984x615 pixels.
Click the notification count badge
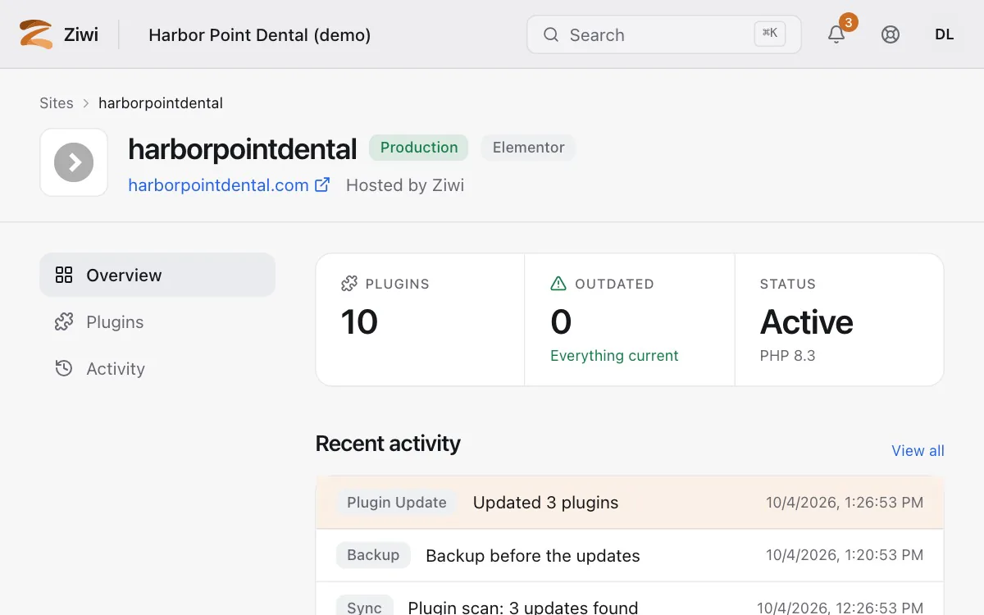849,22
